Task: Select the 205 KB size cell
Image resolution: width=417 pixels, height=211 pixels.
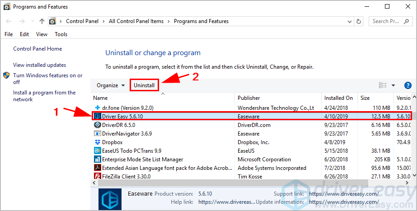Action: click(x=382, y=159)
